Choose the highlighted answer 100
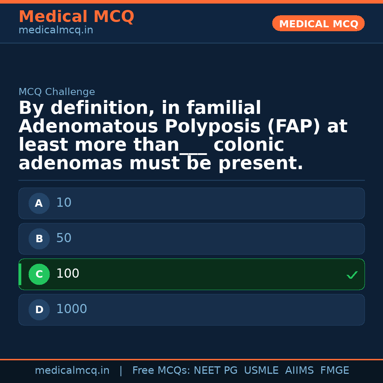This screenshot has height=383, width=383. [191, 274]
